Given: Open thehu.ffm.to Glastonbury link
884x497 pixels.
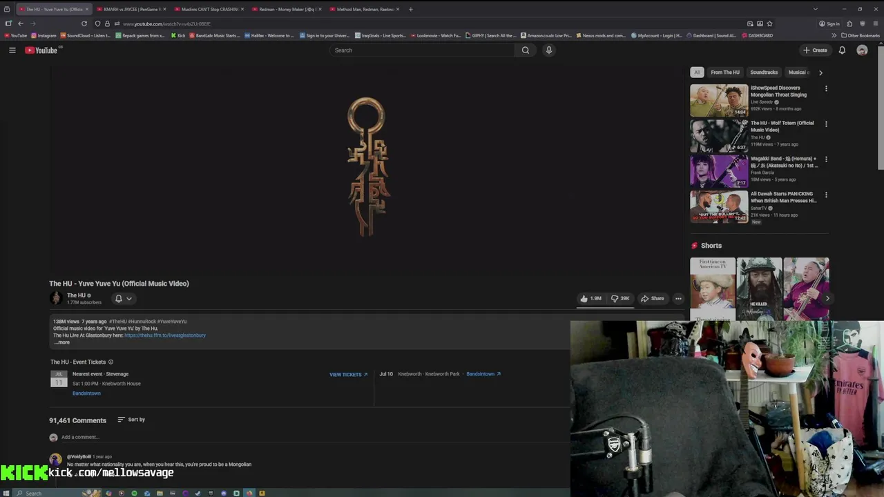Looking at the screenshot, I should tap(165, 335).
